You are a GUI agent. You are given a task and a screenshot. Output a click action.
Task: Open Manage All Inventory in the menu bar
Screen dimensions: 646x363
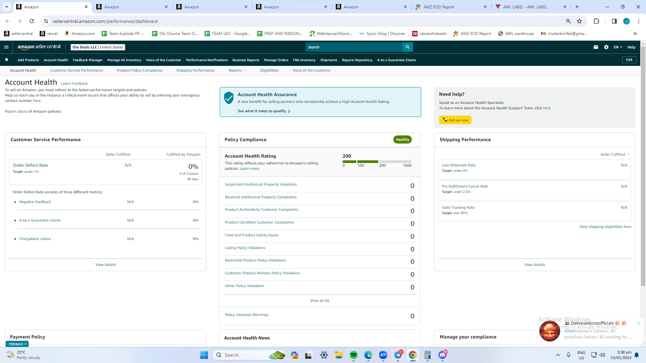tap(124, 60)
